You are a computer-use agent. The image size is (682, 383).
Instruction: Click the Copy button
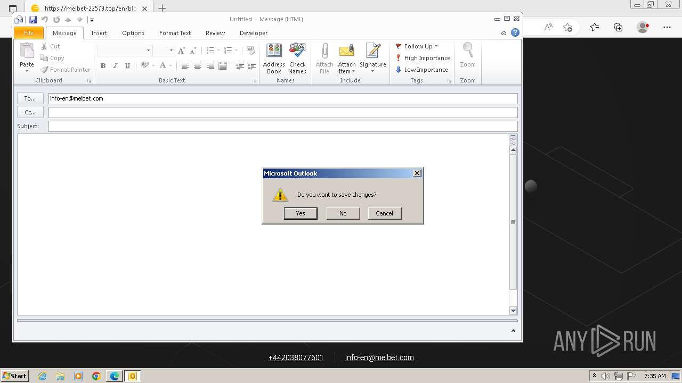(x=52, y=58)
